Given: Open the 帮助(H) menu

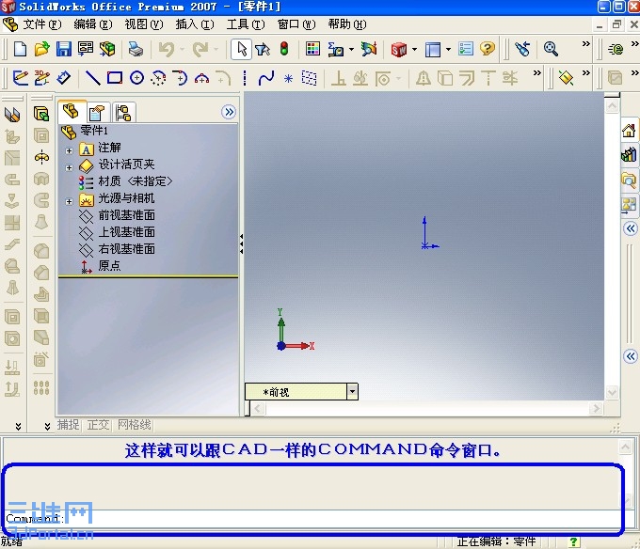Looking at the screenshot, I should (x=347, y=24).
